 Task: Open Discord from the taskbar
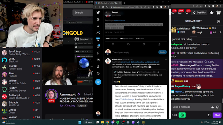coord(113,122)
